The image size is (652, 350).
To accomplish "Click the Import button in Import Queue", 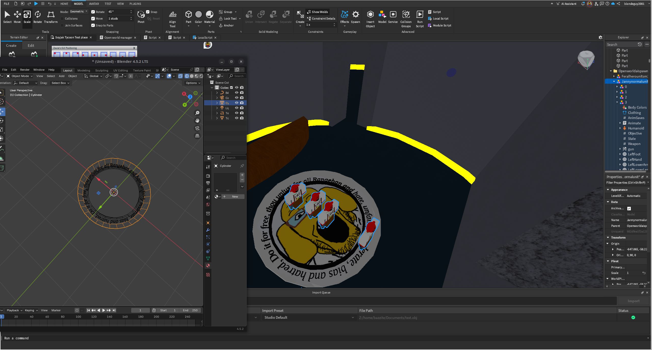I will pyautogui.click(x=633, y=301).
